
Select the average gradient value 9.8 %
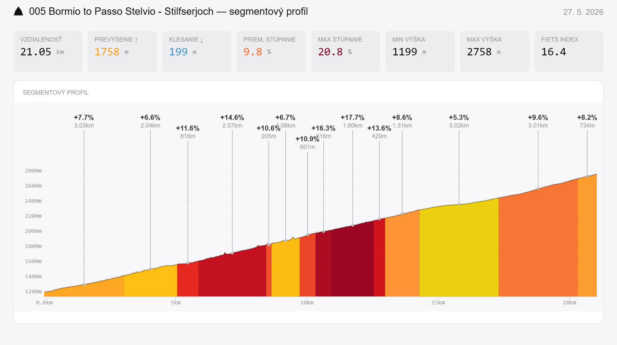tap(257, 52)
